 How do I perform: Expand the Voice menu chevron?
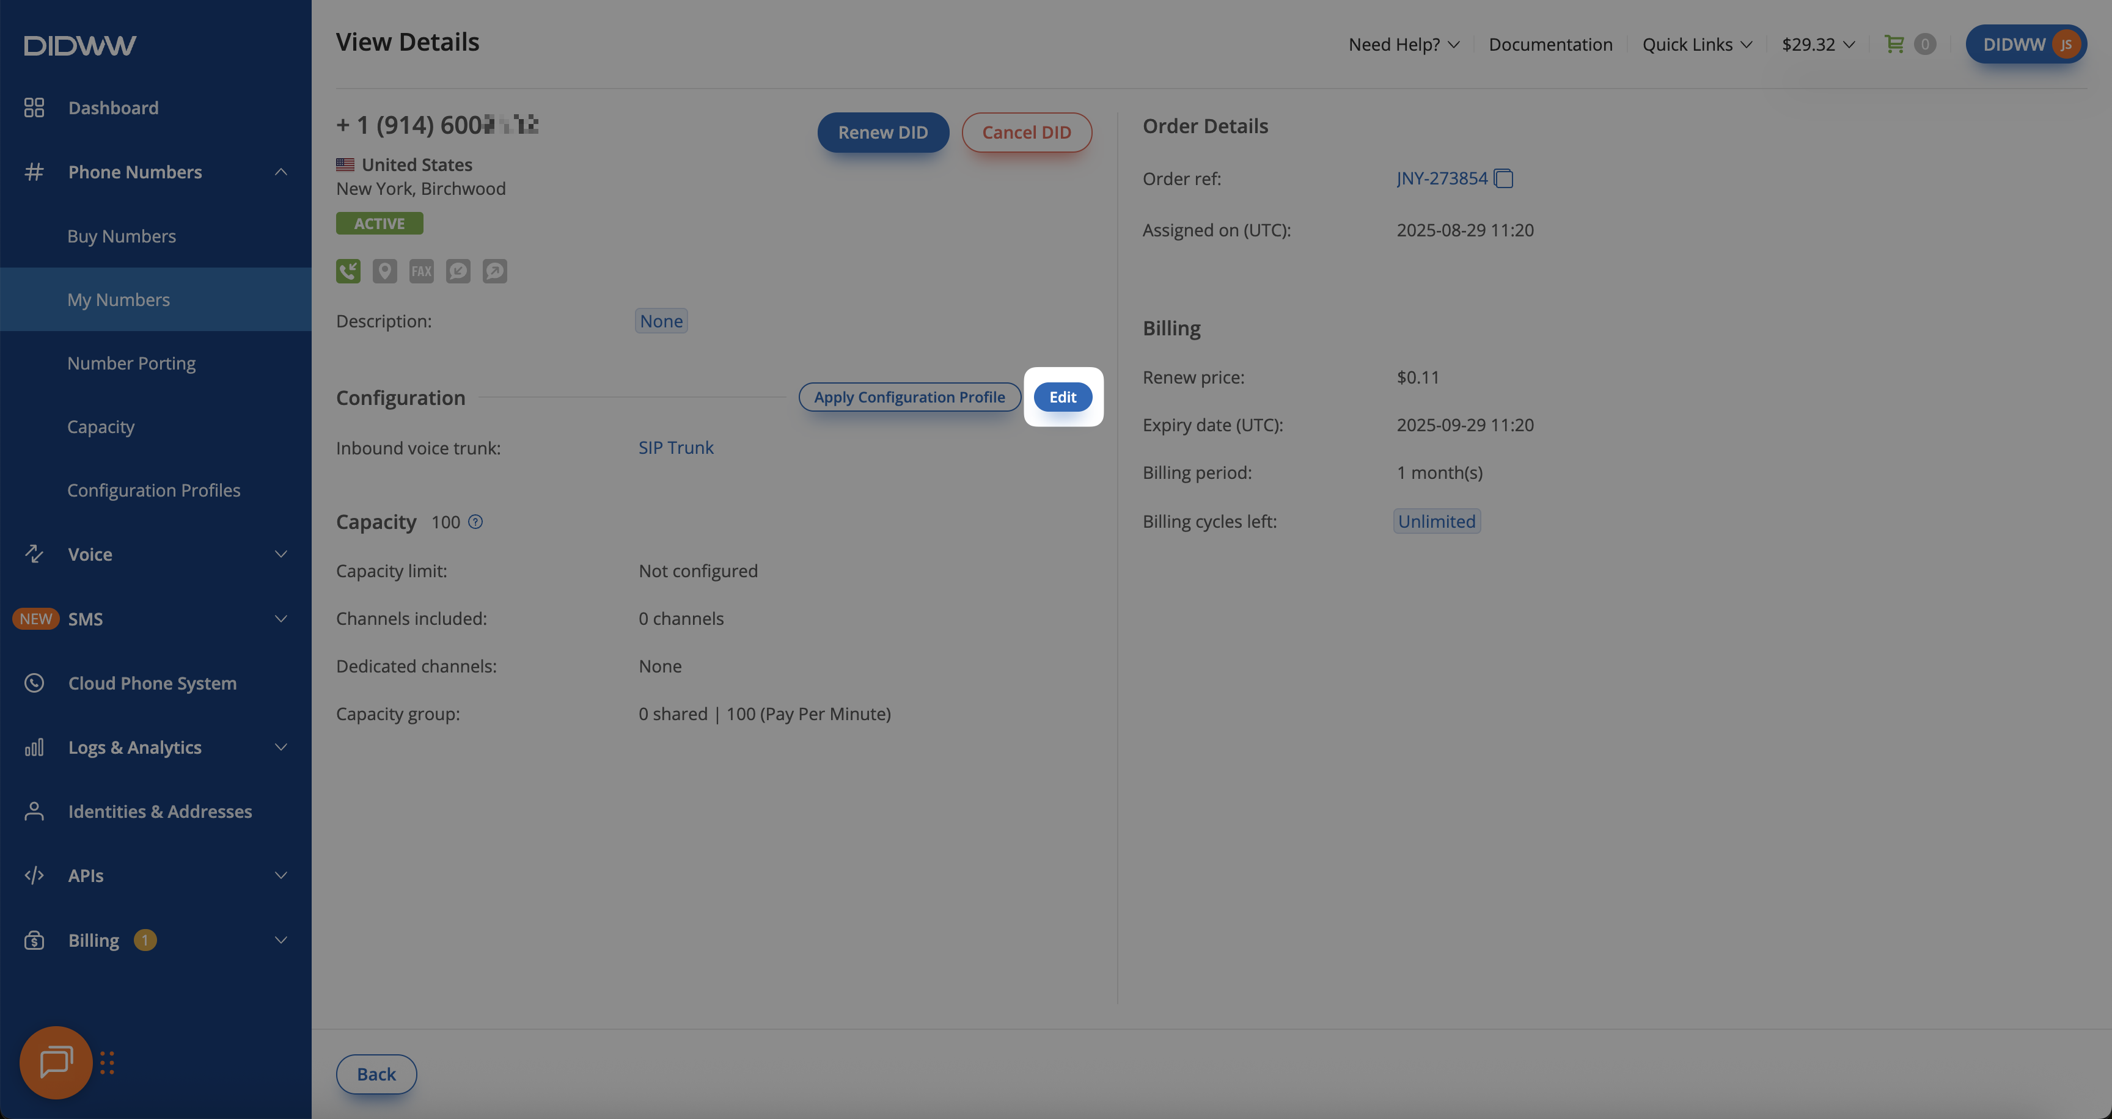click(x=280, y=554)
